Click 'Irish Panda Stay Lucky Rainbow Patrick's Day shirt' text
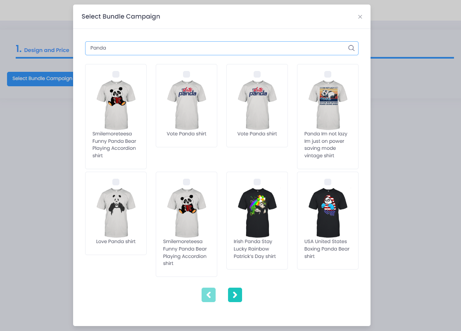461x331 pixels. (x=254, y=249)
